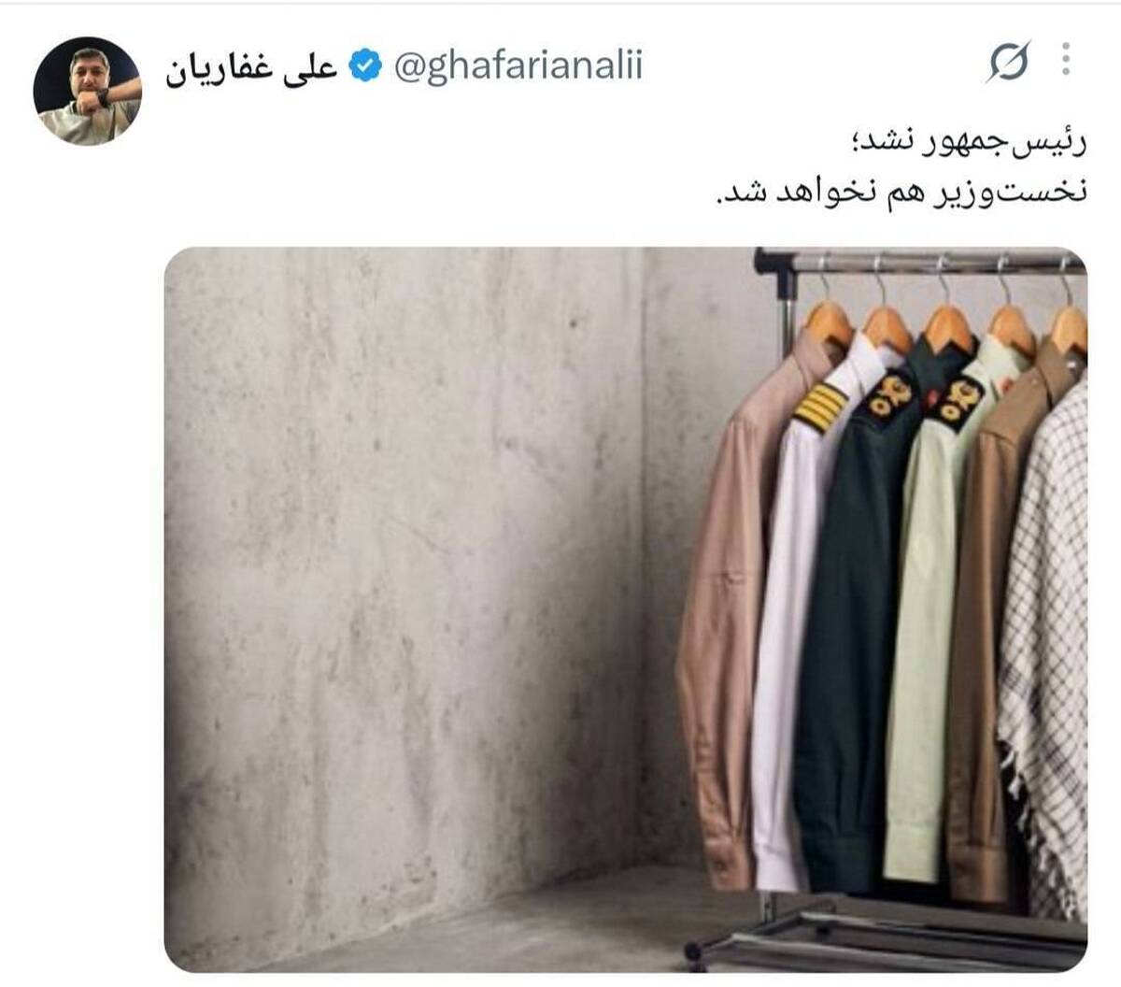Open Ali Ghafarian's profile avatar
Screen dimensions: 1121x987
tap(88, 91)
